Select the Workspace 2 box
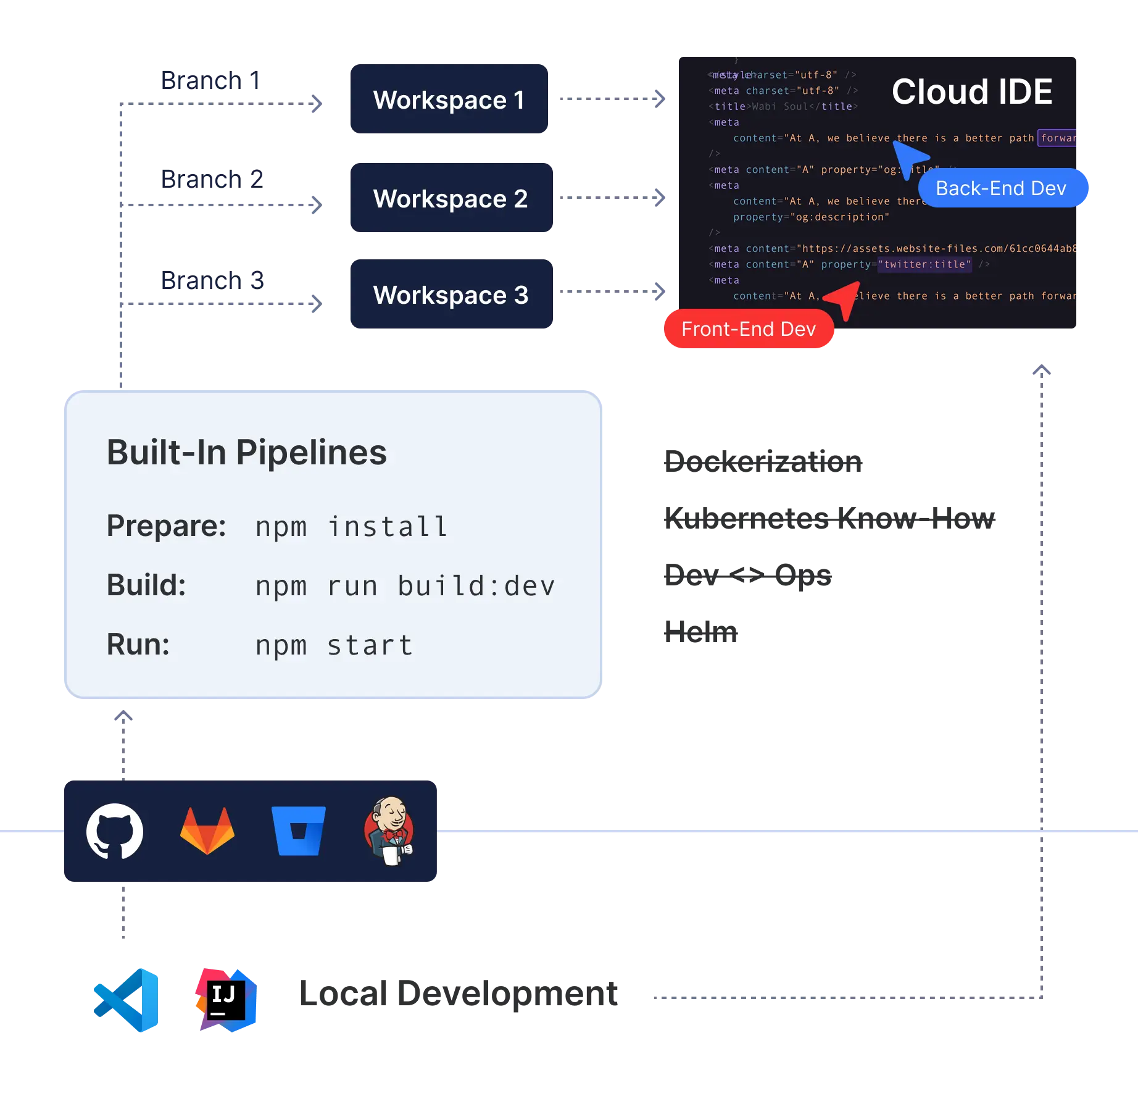The width and height of the screenshot is (1138, 1109). coord(451,199)
